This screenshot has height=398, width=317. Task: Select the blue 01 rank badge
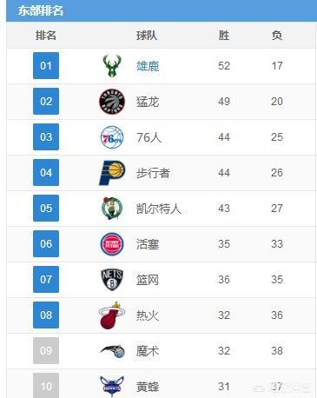(x=46, y=66)
